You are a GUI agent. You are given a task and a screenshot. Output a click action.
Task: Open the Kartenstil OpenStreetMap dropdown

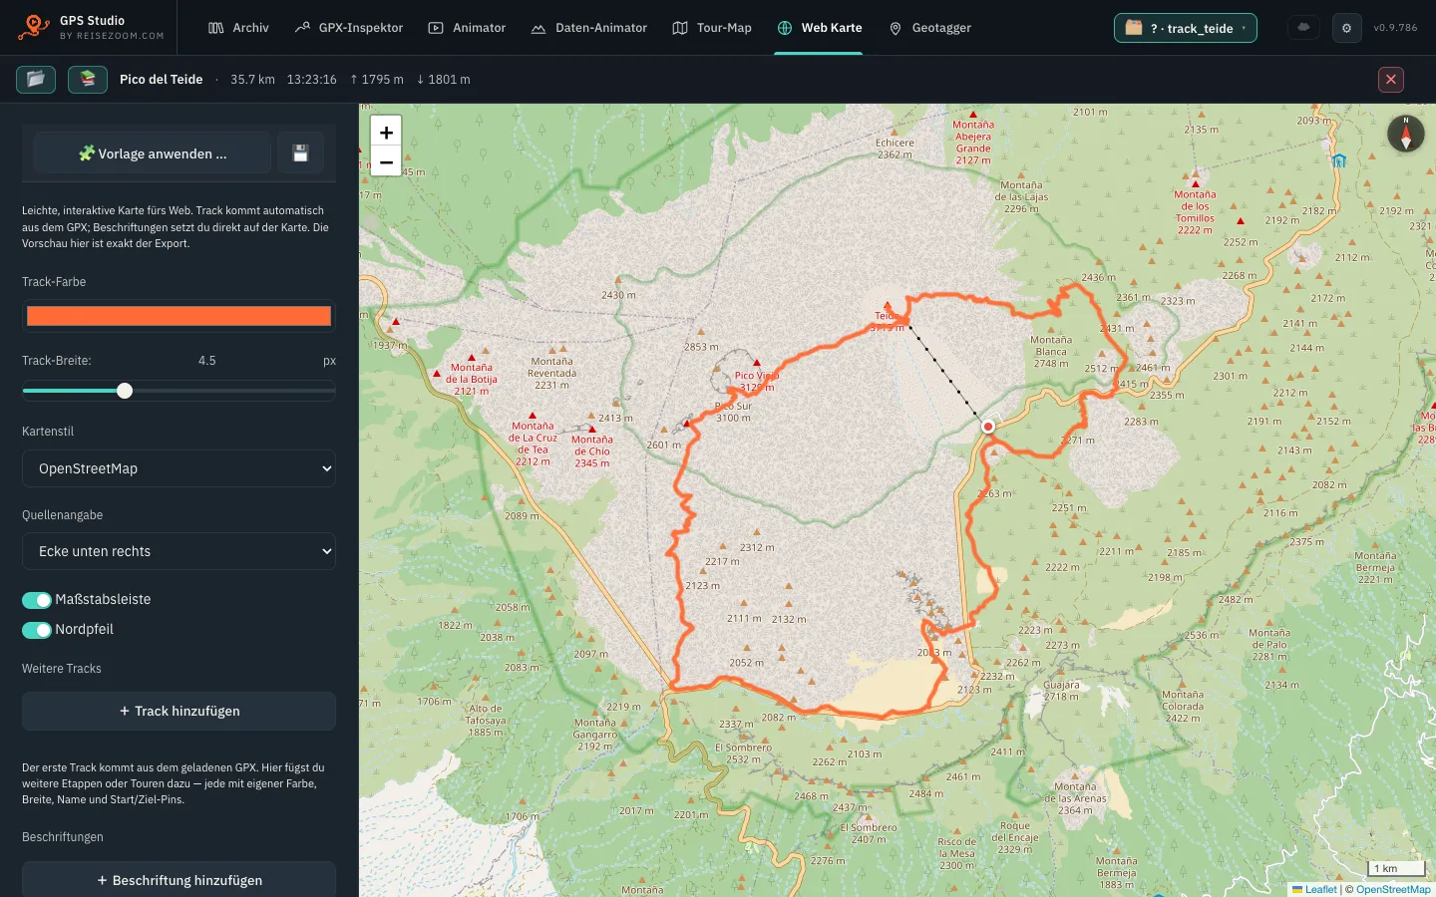pyautogui.click(x=179, y=468)
